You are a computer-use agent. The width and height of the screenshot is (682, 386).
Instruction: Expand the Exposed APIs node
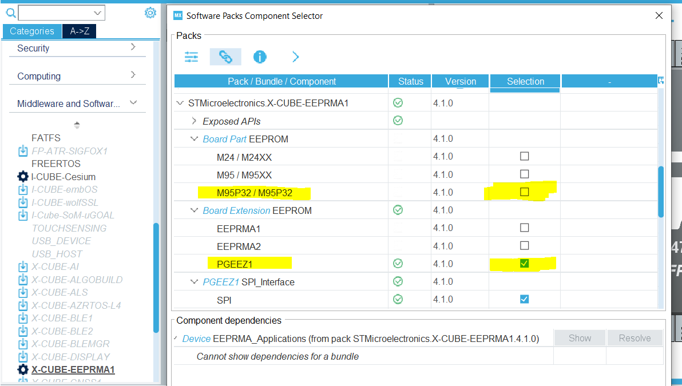click(194, 121)
